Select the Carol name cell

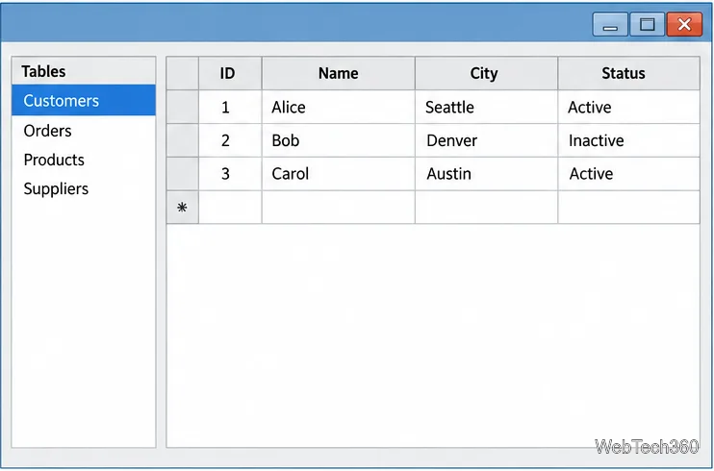click(x=339, y=174)
